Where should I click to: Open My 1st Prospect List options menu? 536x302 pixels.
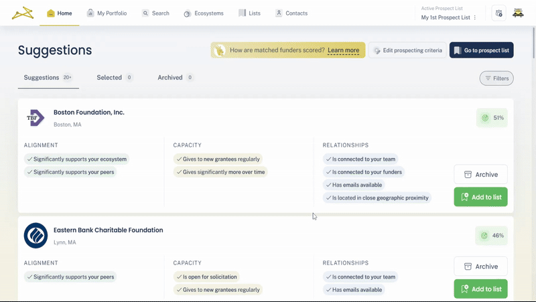pyautogui.click(x=475, y=17)
